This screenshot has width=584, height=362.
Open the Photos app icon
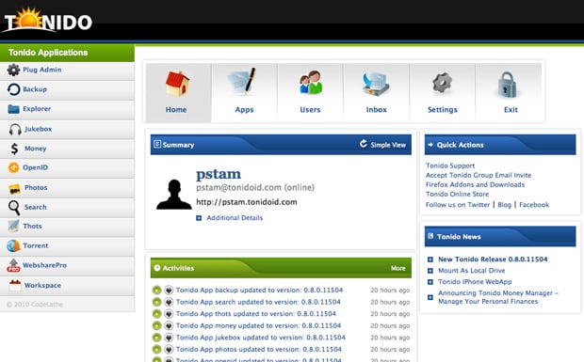[x=14, y=188]
